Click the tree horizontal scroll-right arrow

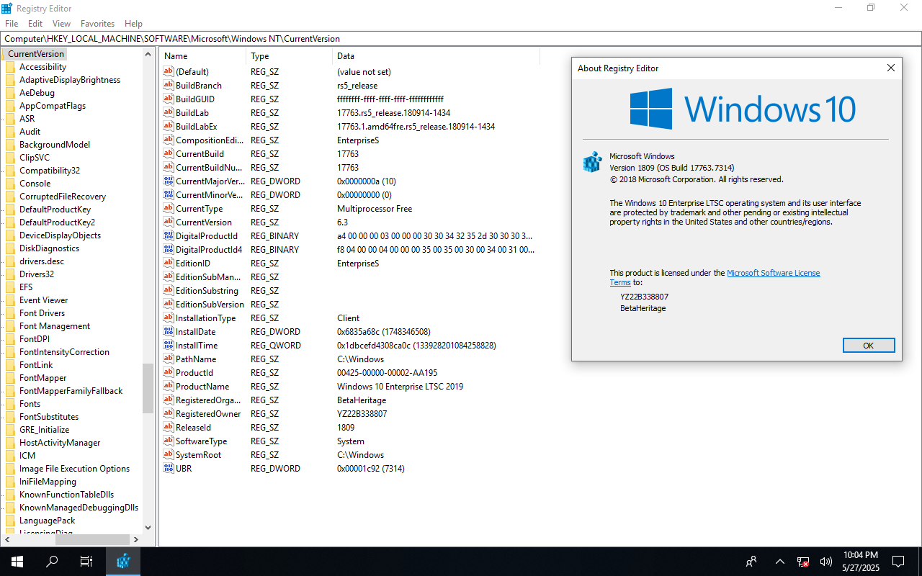tap(135, 539)
